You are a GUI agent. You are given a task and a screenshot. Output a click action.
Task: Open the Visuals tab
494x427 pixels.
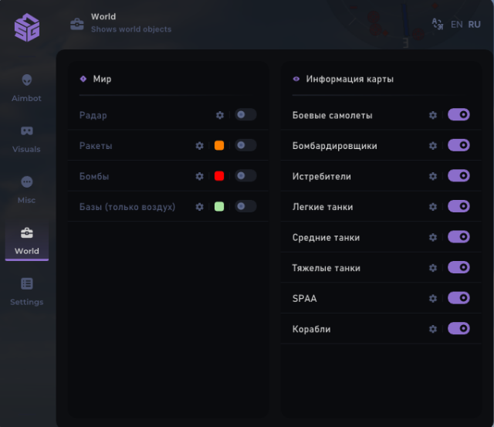coord(27,138)
